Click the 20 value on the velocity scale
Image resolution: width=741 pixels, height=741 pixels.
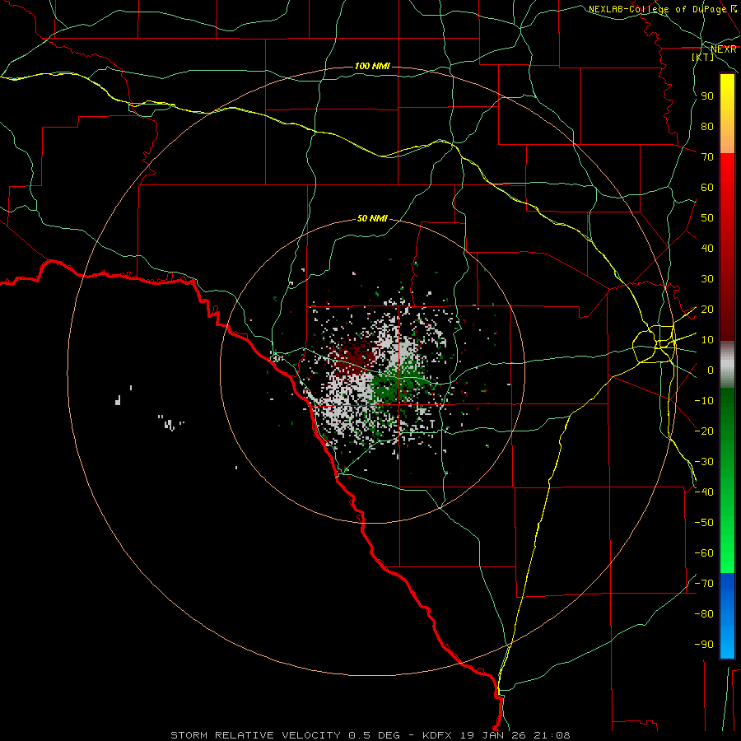coord(707,309)
